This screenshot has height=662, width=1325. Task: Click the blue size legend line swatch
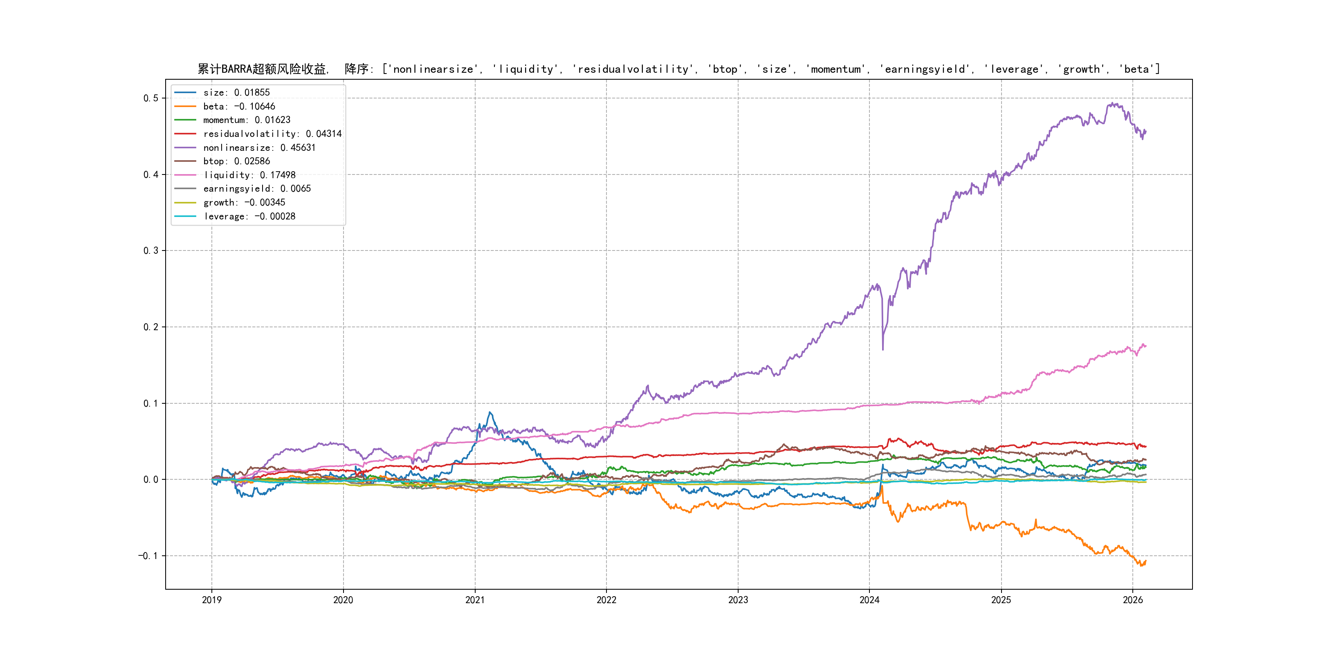185,92
